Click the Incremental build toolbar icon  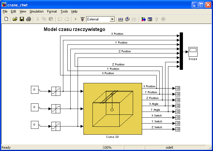pyautogui.click(x=121, y=19)
